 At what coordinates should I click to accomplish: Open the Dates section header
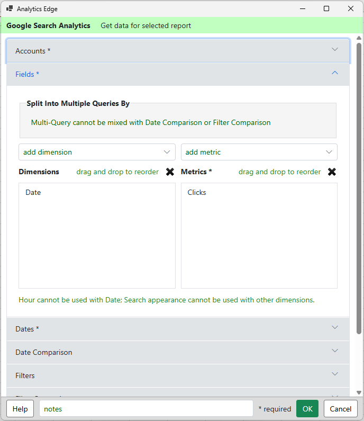click(178, 329)
